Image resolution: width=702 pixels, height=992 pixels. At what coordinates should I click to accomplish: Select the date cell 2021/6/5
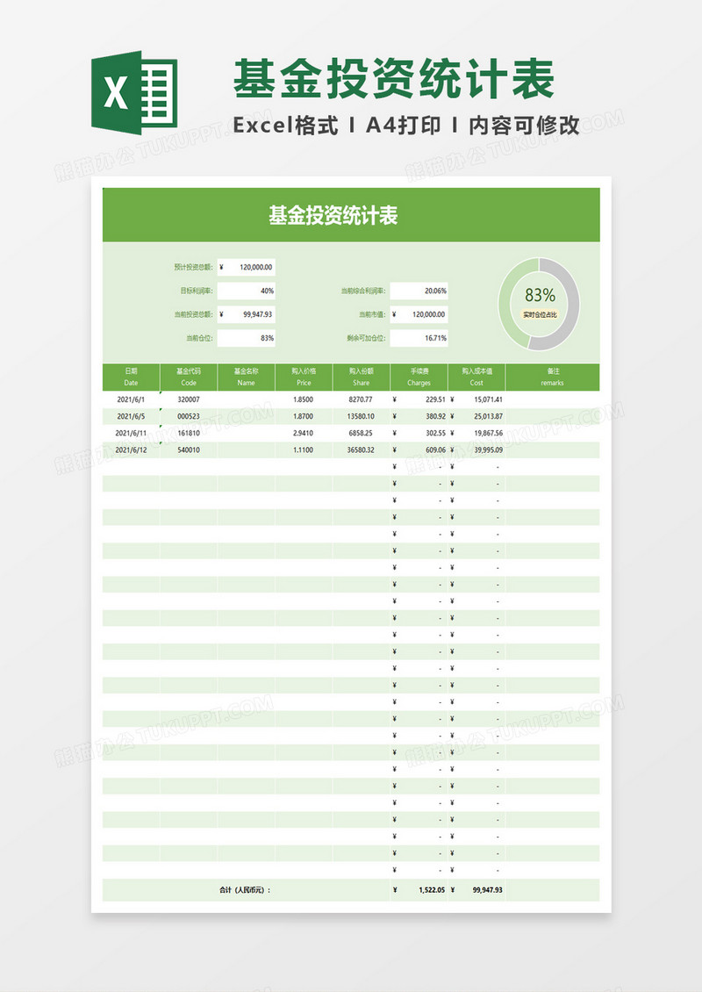pos(131,416)
